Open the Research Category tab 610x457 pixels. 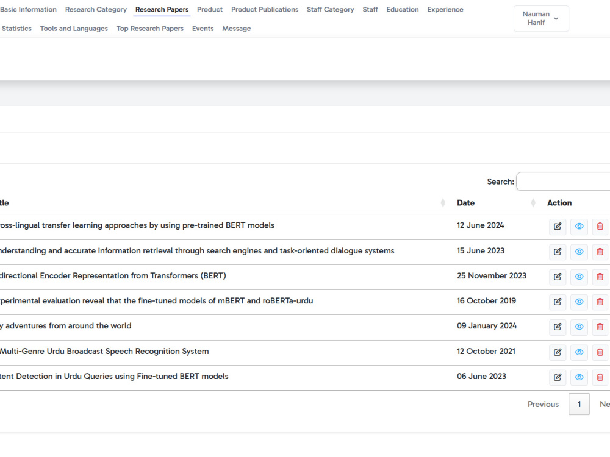96,9
